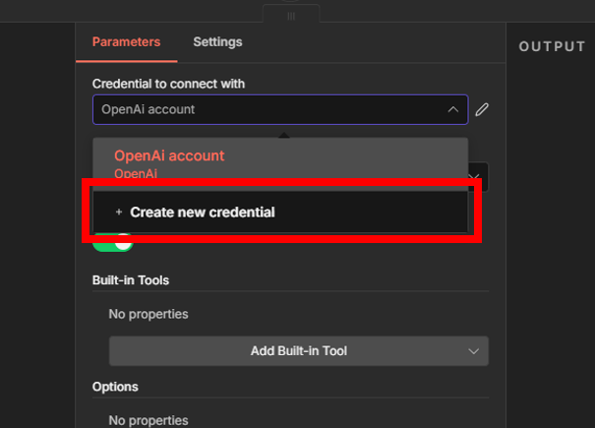This screenshot has height=428, width=595.
Task: Click the pencil icon to edit credential
Action: click(x=482, y=110)
